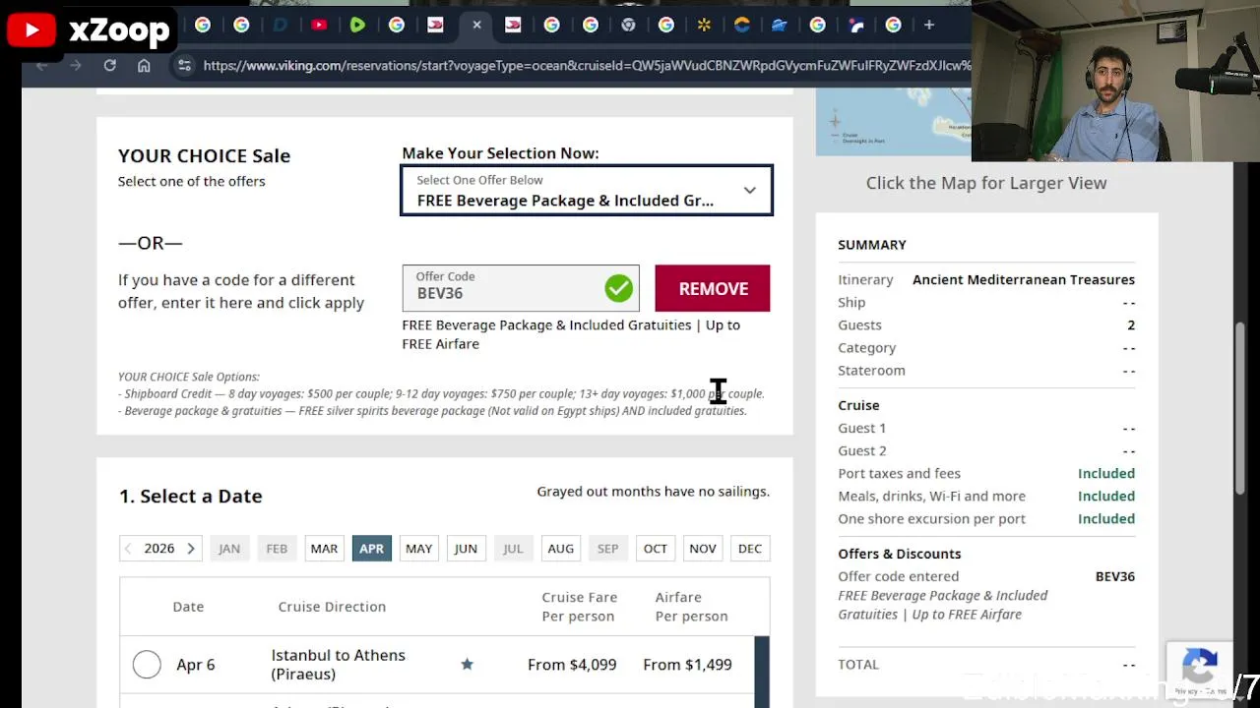
Task: Select the APR month tab
Action: click(371, 549)
